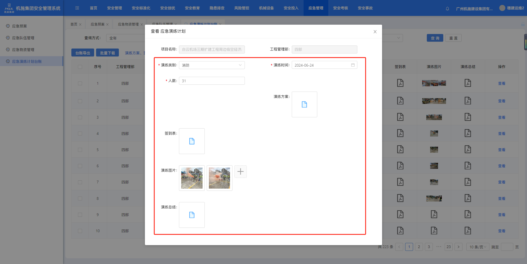
Task: Open the 演练总结 file icon in dialog
Action: tap(192, 215)
